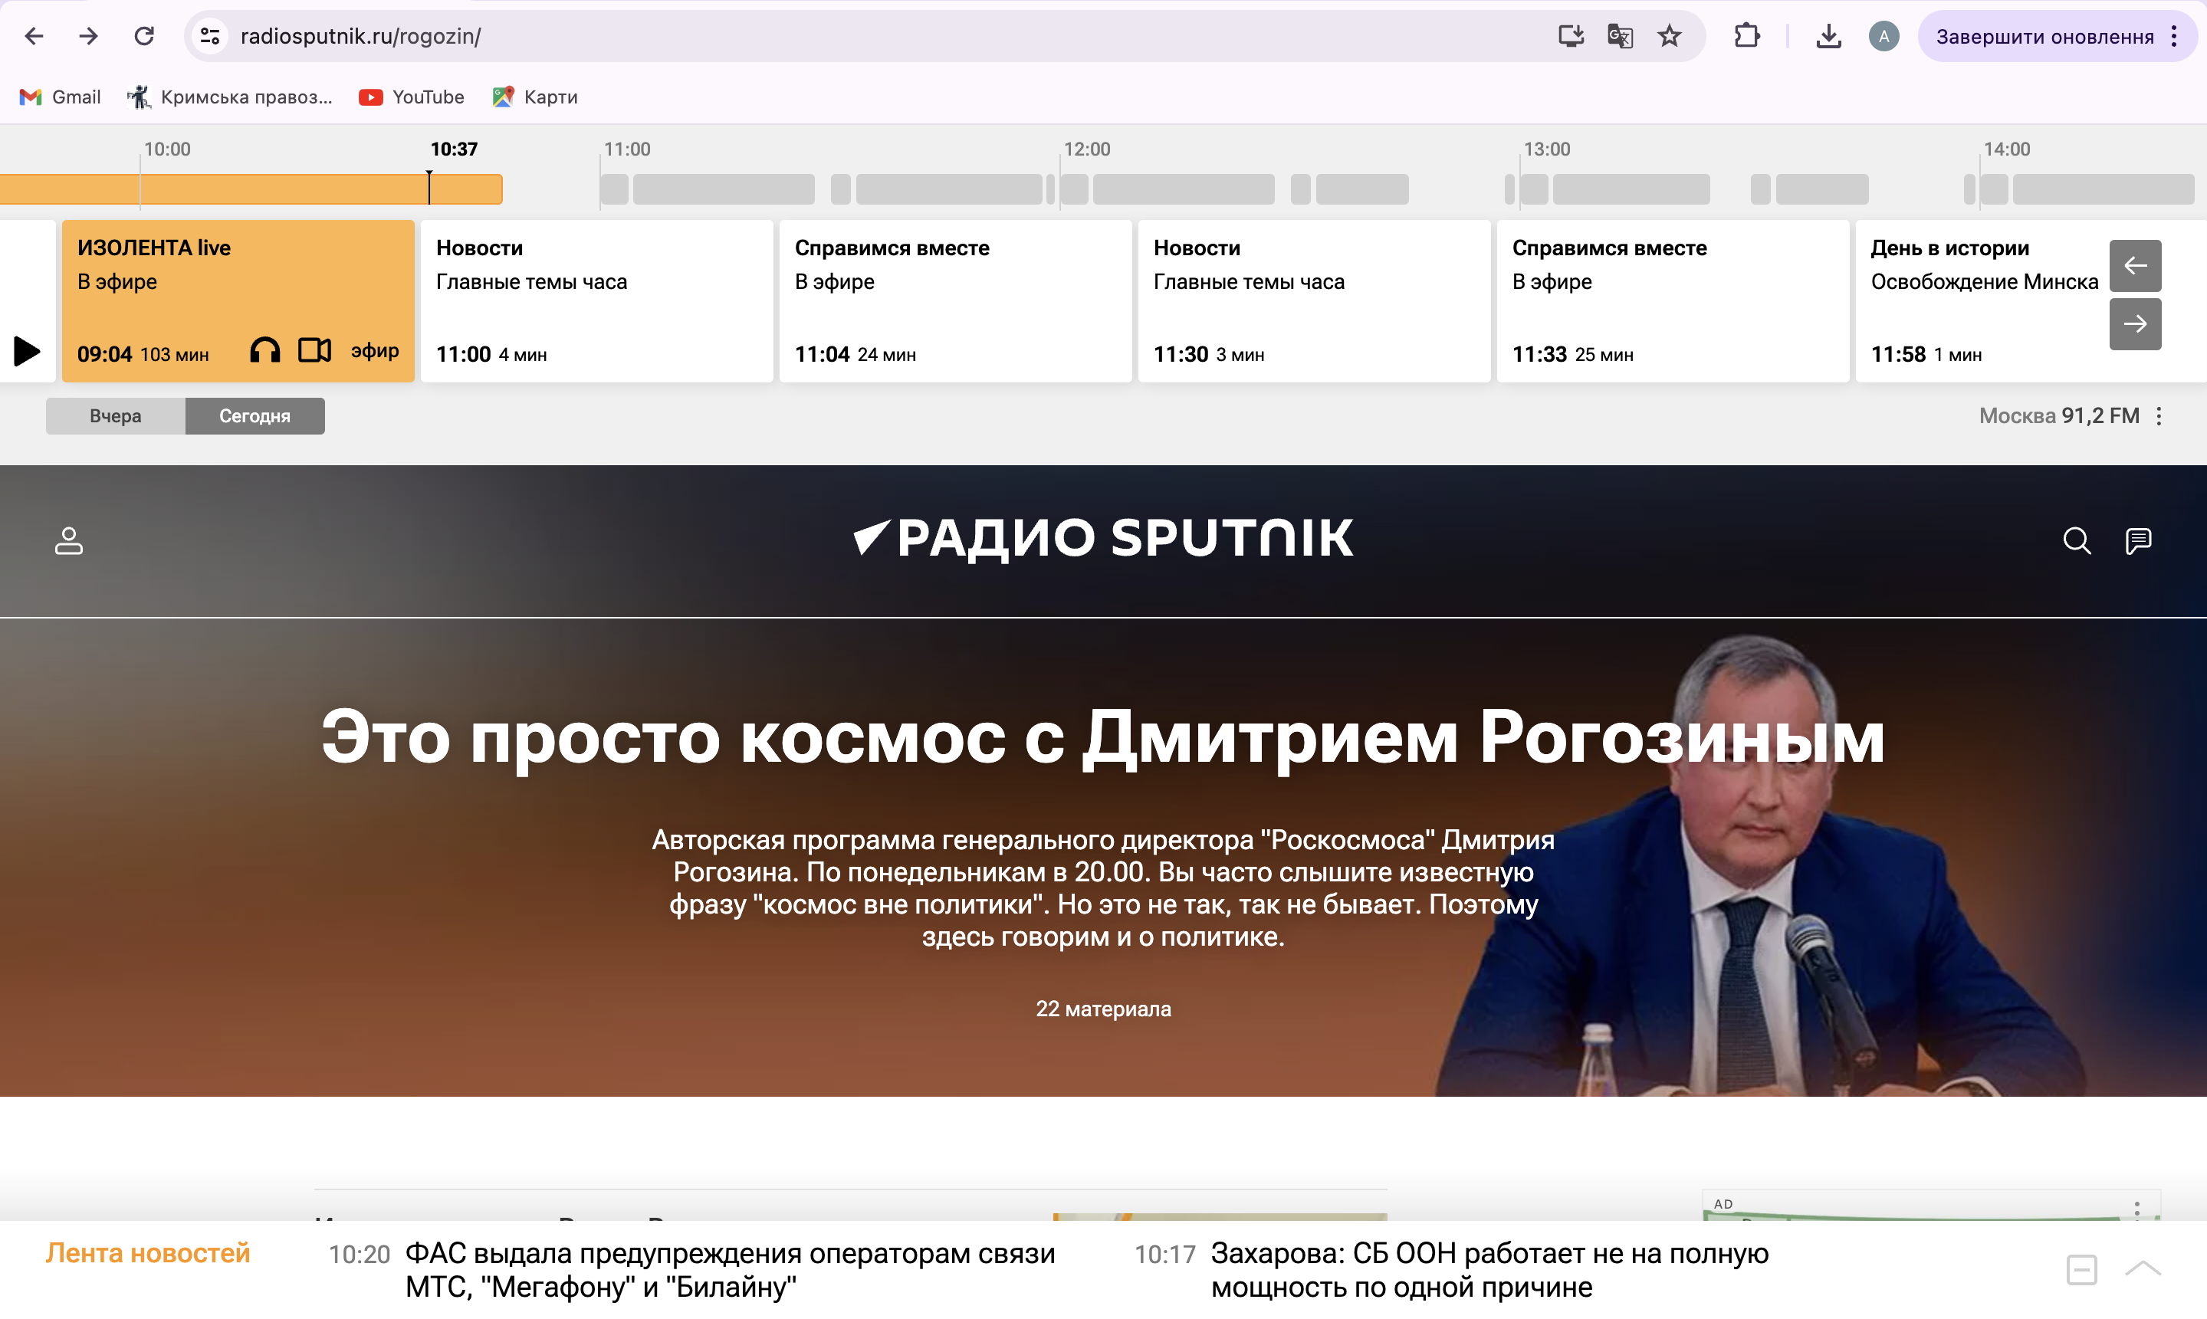Open Новости program card at 11:30
Viewport: 2207px width, 1319px height.
[1314, 300]
